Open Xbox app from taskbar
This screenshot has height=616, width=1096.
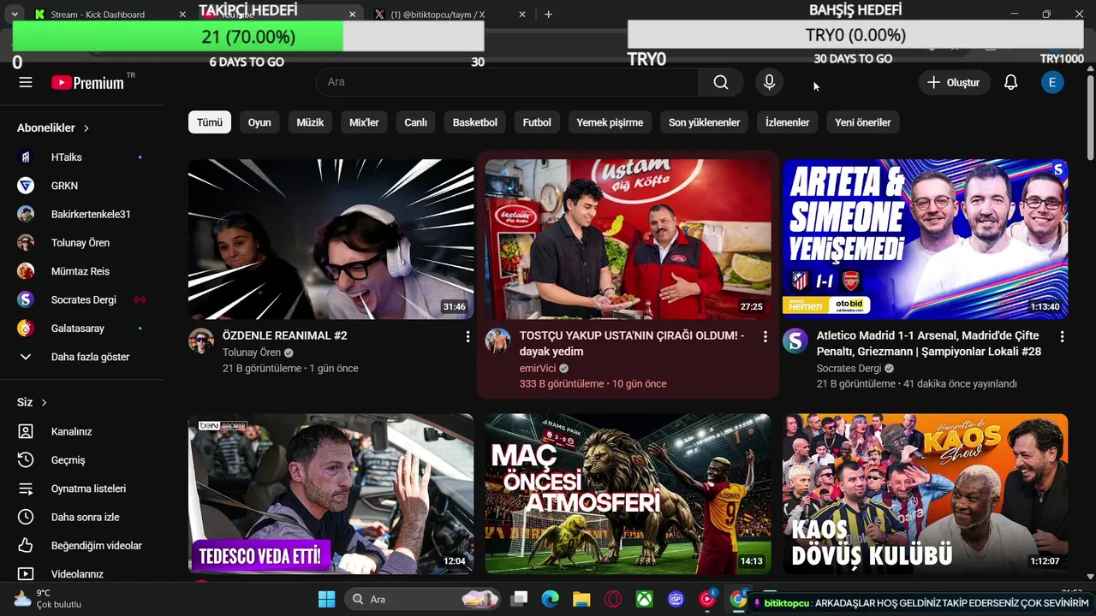tap(644, 599)
